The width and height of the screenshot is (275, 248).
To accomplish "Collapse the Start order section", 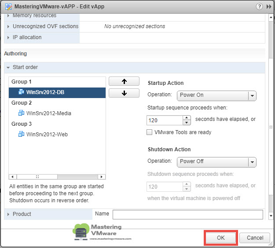I will click(x=8, y=67).
